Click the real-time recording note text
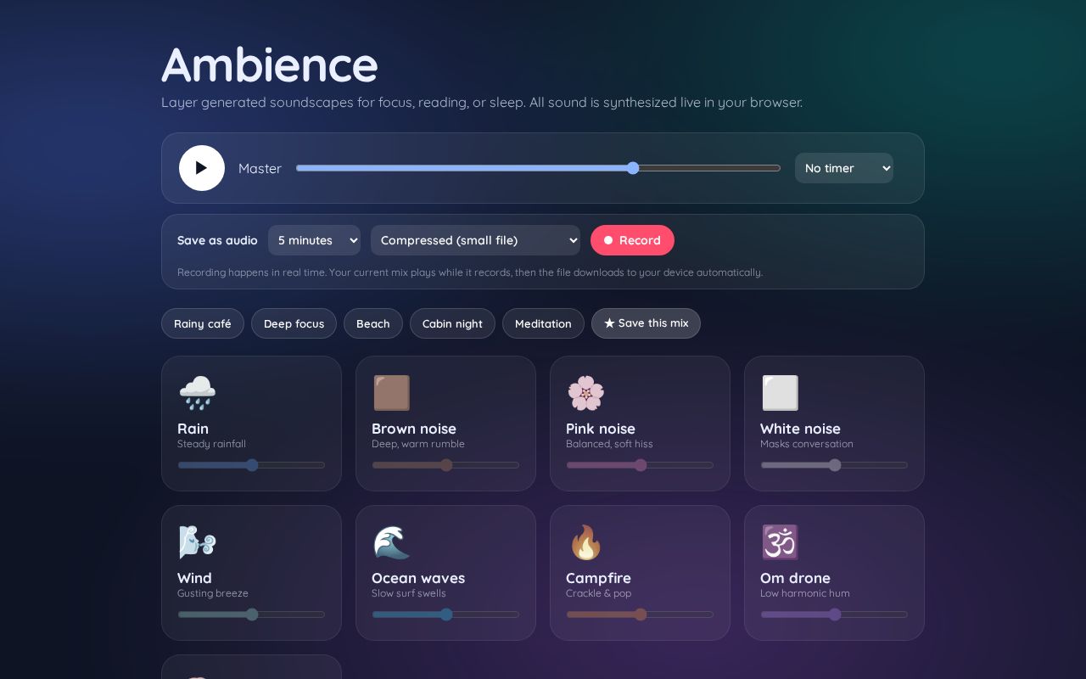1086x679 pixels. [x=470, y=272]
